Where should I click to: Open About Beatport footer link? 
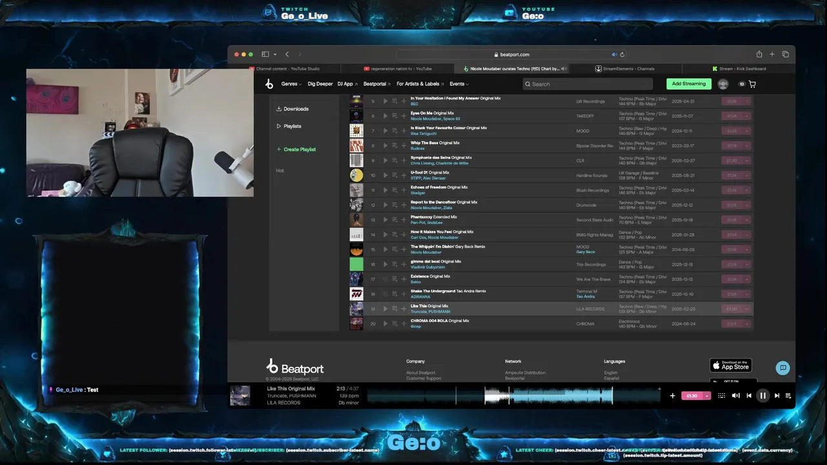click(421, 373)
